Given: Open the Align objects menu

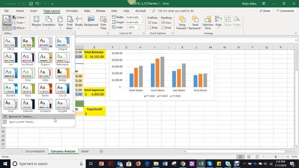Looking at the screenshot, I should point(218,23).
